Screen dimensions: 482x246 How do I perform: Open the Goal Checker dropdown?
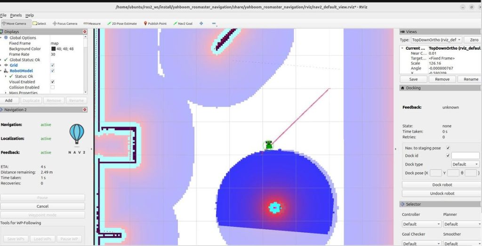pyautogui.click(x=422, y=244)
